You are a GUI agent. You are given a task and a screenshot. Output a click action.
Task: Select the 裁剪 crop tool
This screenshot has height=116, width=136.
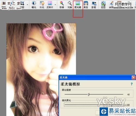point(22,5)
